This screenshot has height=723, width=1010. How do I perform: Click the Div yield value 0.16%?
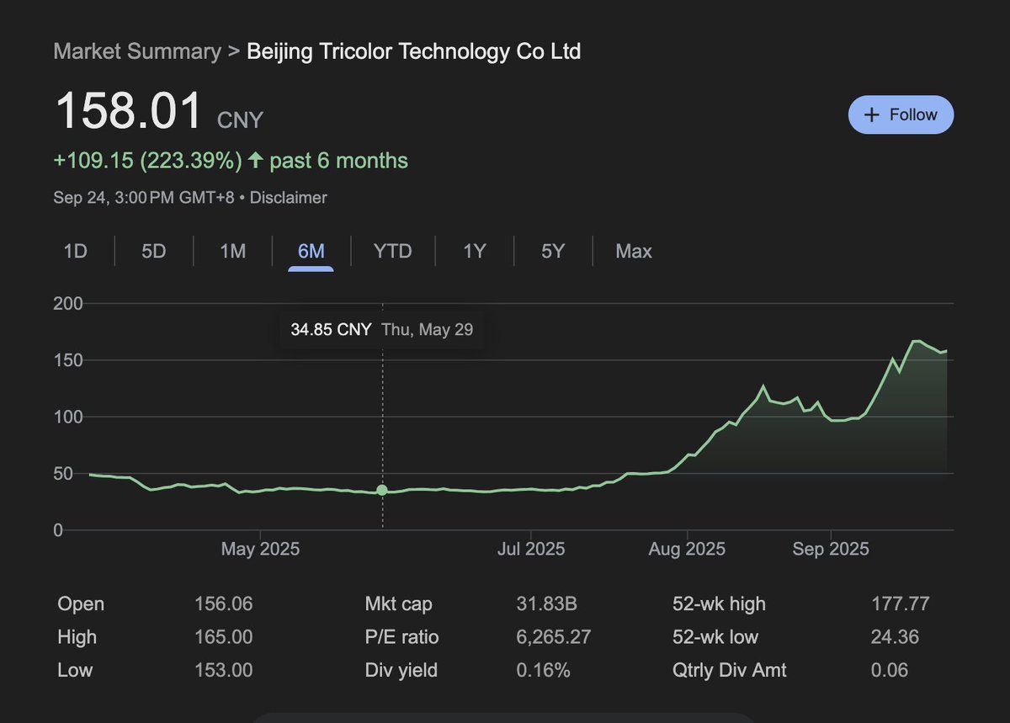point(543,671)
